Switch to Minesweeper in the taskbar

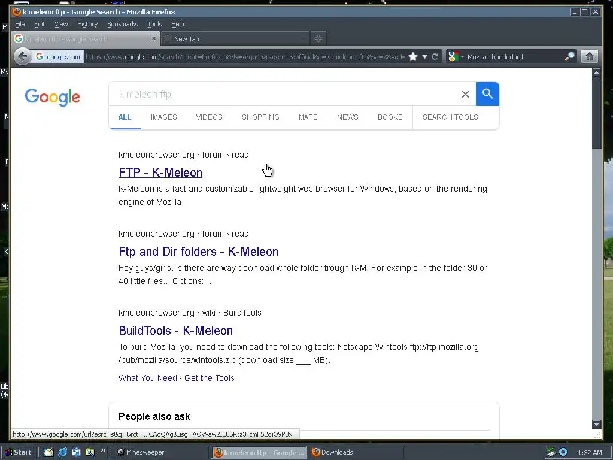[x=163, y=452]
